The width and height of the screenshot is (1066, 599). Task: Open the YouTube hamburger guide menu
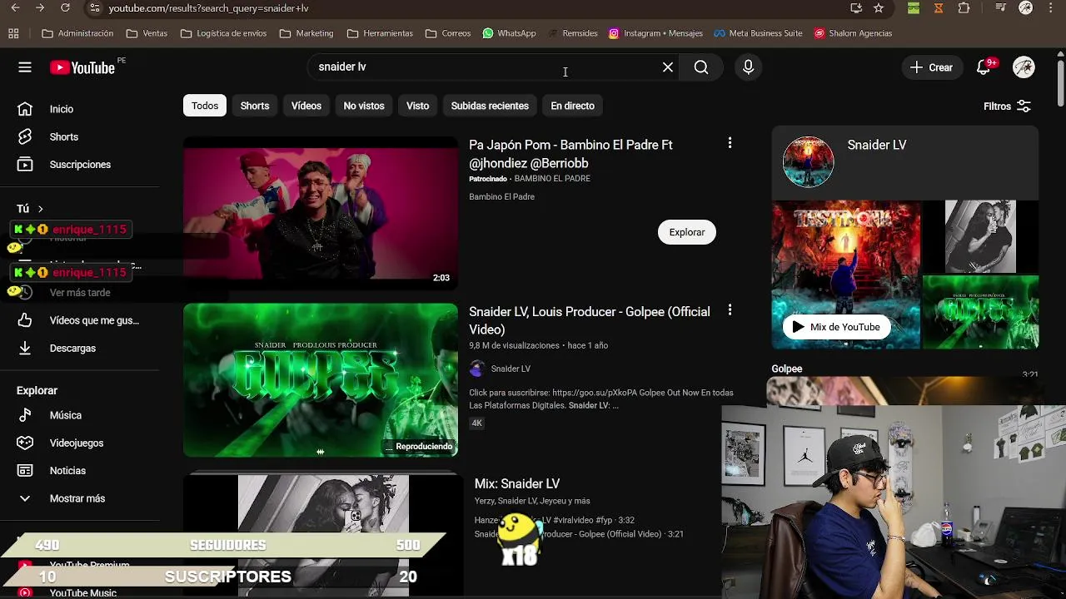[x=25, y=67]
